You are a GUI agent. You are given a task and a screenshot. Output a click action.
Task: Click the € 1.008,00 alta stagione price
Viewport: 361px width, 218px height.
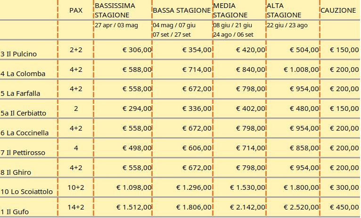tap(301, 70)
